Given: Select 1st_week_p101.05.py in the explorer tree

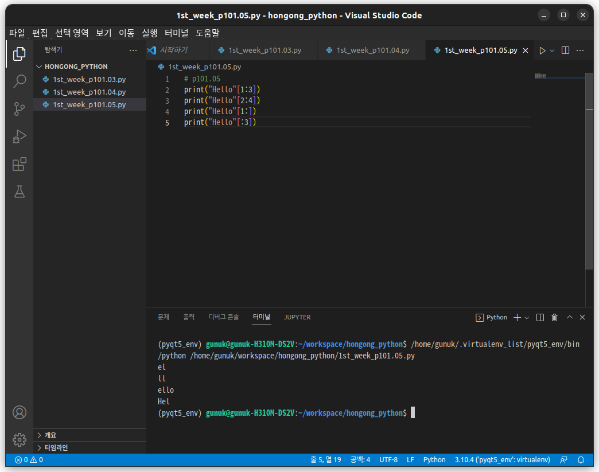Looking at the screenshot, I should (x=90, y=104).
